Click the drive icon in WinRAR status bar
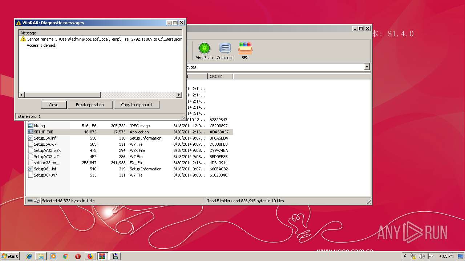The height and width of the screenshot is (261, 465). (x=30, y=201)
